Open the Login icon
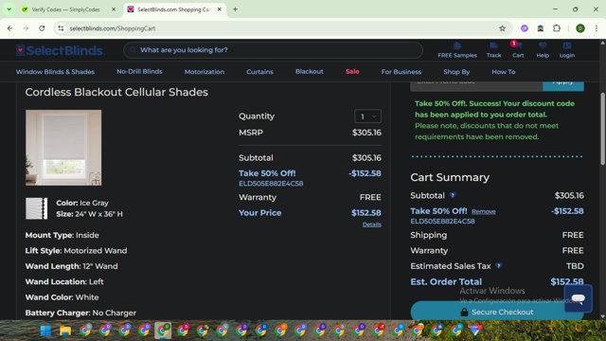The image size is (606, 341). [x=567, y=50]
